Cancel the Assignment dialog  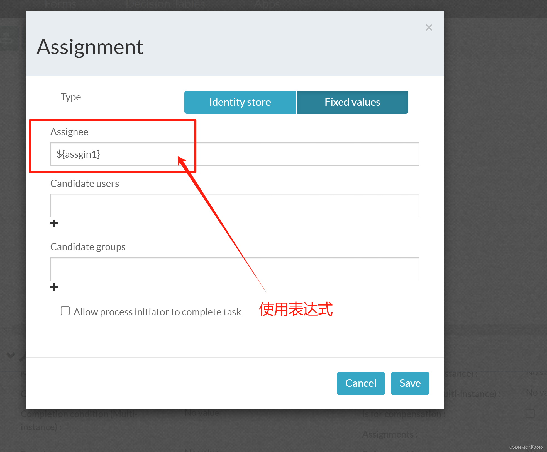(x=361, y=383)
